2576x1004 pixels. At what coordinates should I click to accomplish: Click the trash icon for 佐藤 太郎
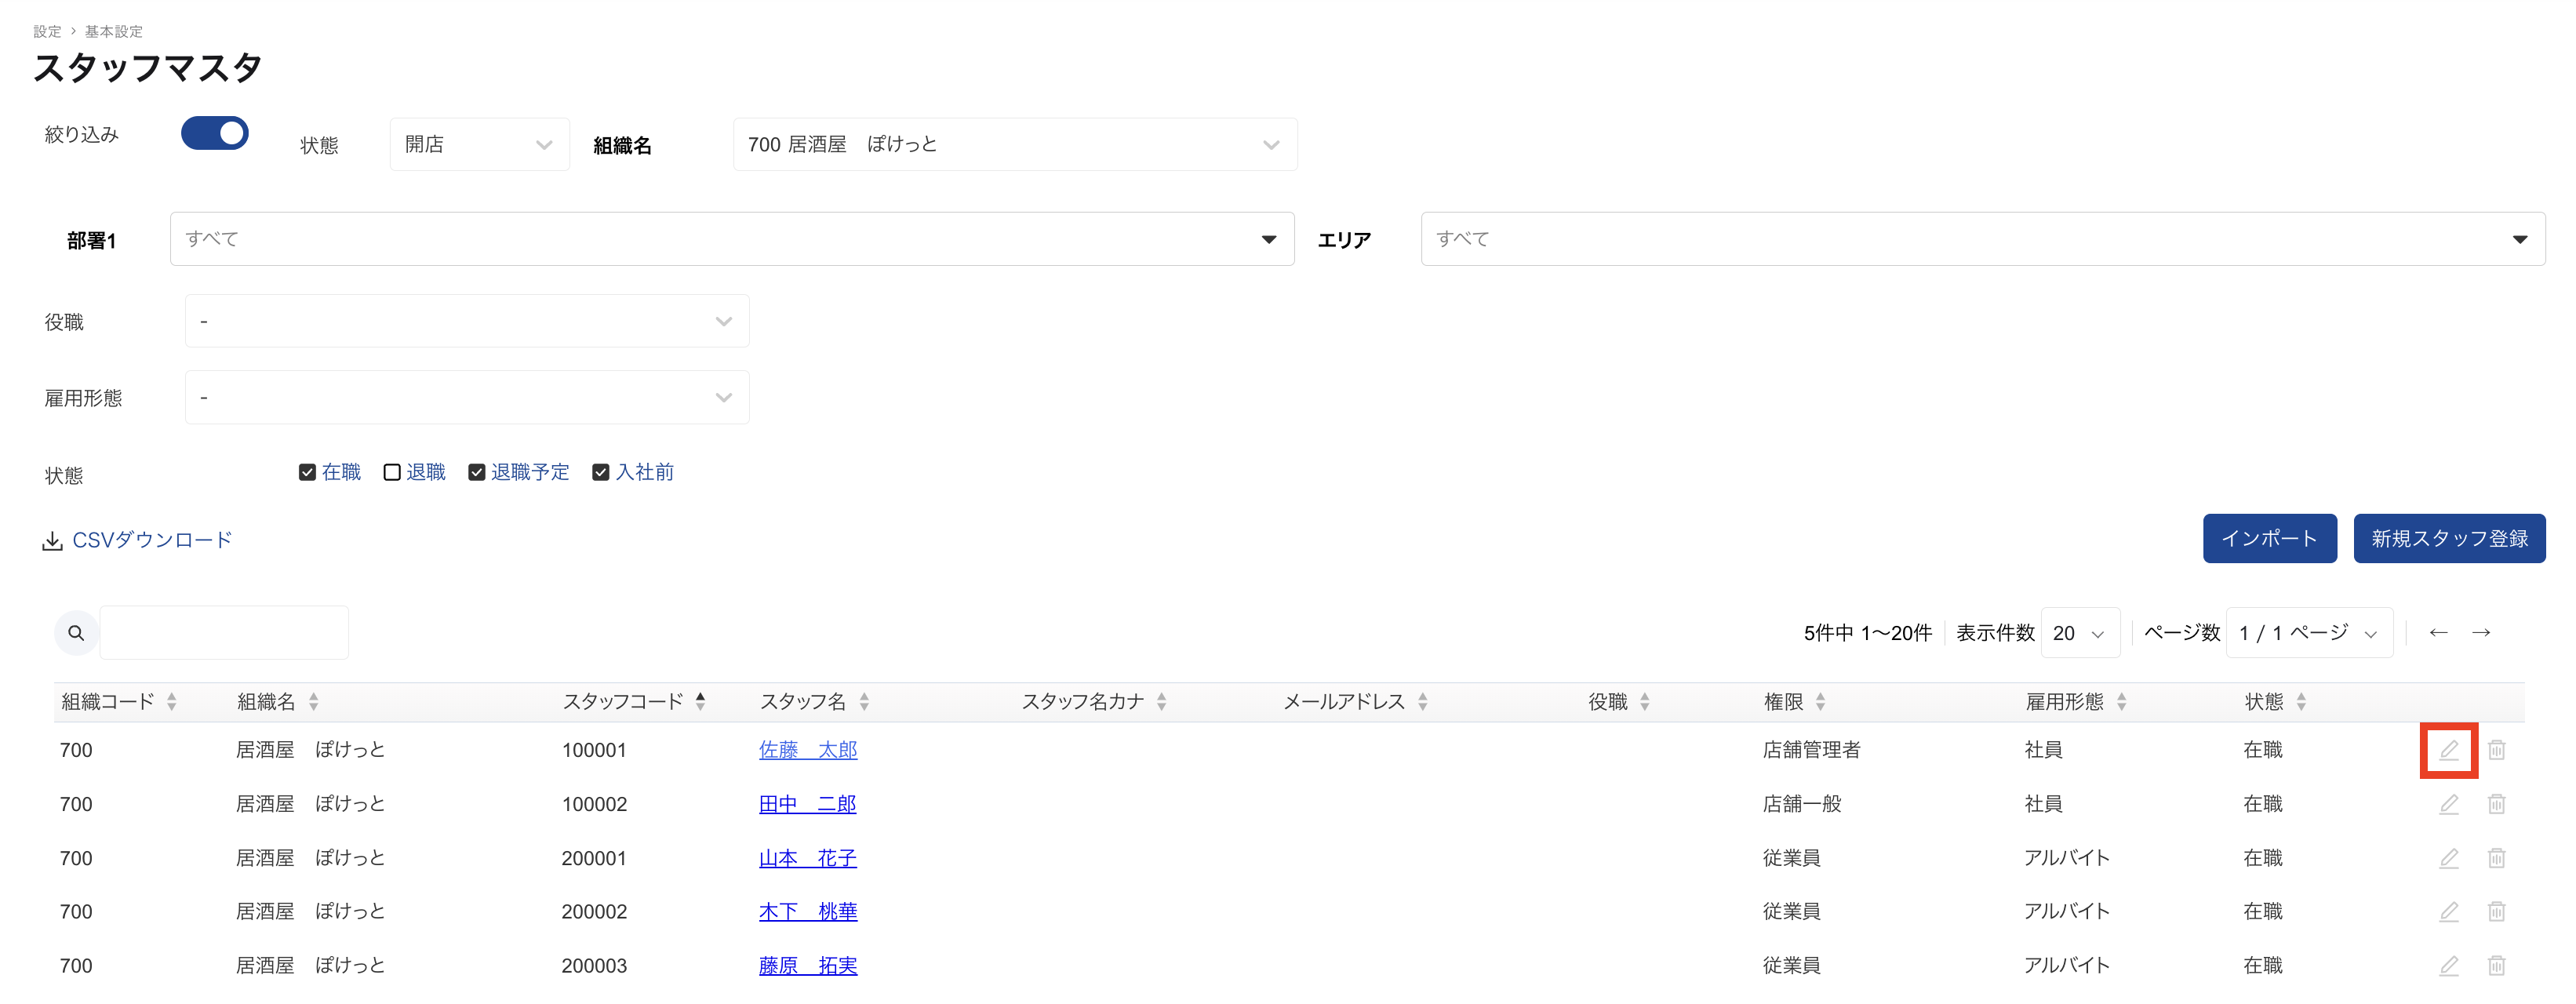(2496, 750)
